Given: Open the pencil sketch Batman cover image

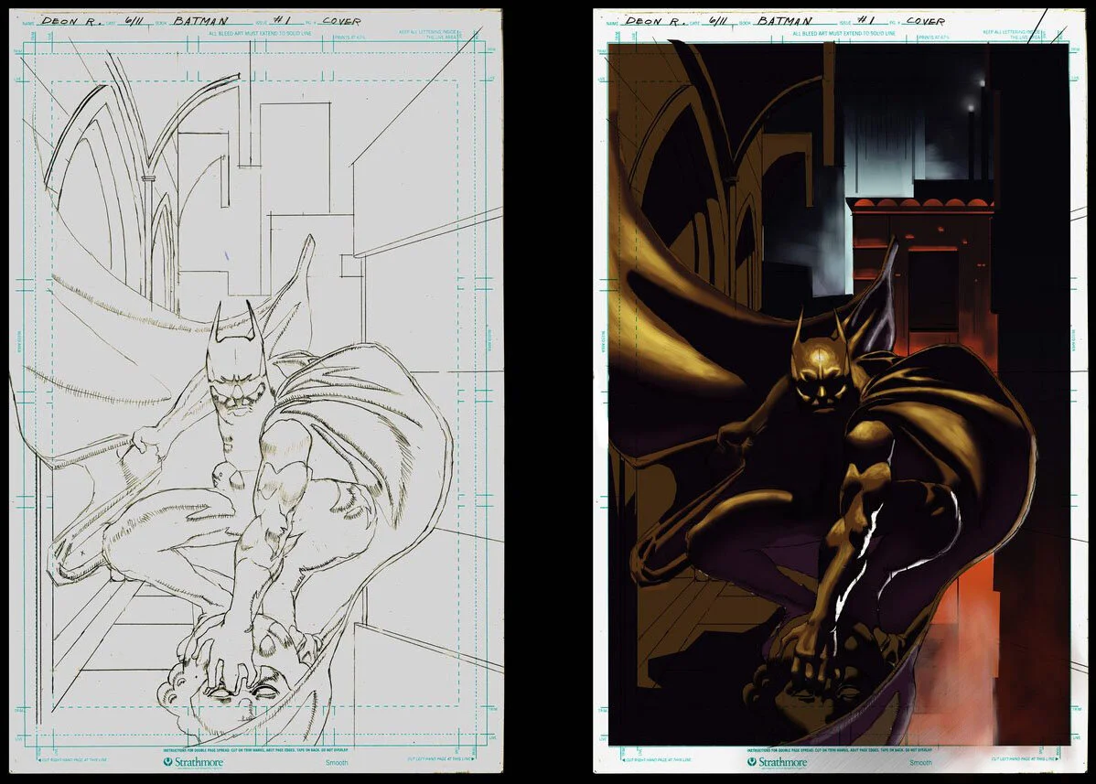Looking at the screenshot, I should (256, 392).
